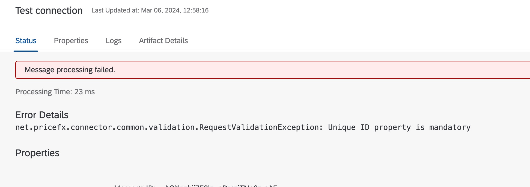The height and width of the screenshot is (187, 530).
Task: Click the "Error Details" heading
Action: click(42, 115)
